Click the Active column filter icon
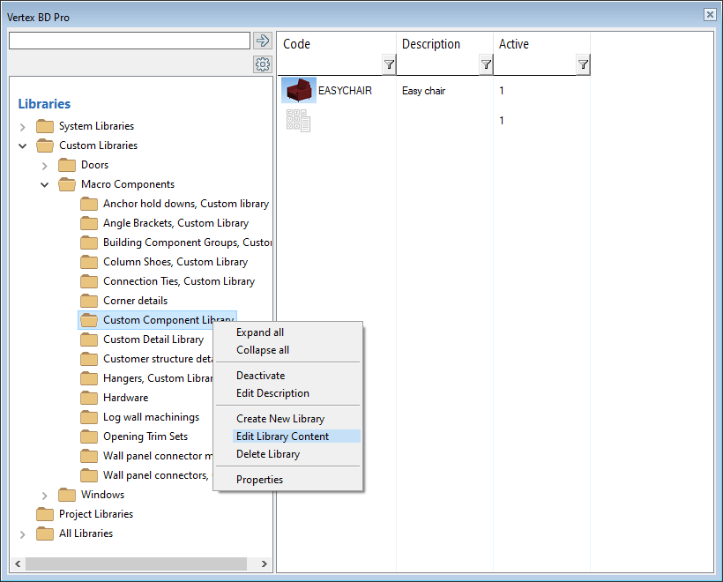The height and width of the screenshot is (582, 723). coord(583,64)
